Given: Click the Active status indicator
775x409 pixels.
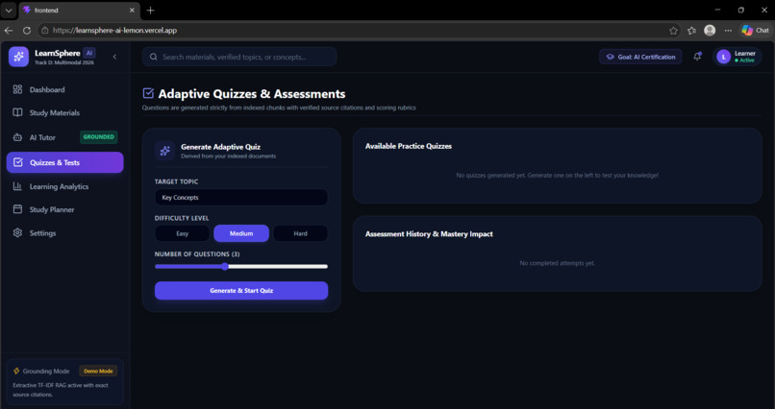Looking at the screenshot, I should [744, 60].
